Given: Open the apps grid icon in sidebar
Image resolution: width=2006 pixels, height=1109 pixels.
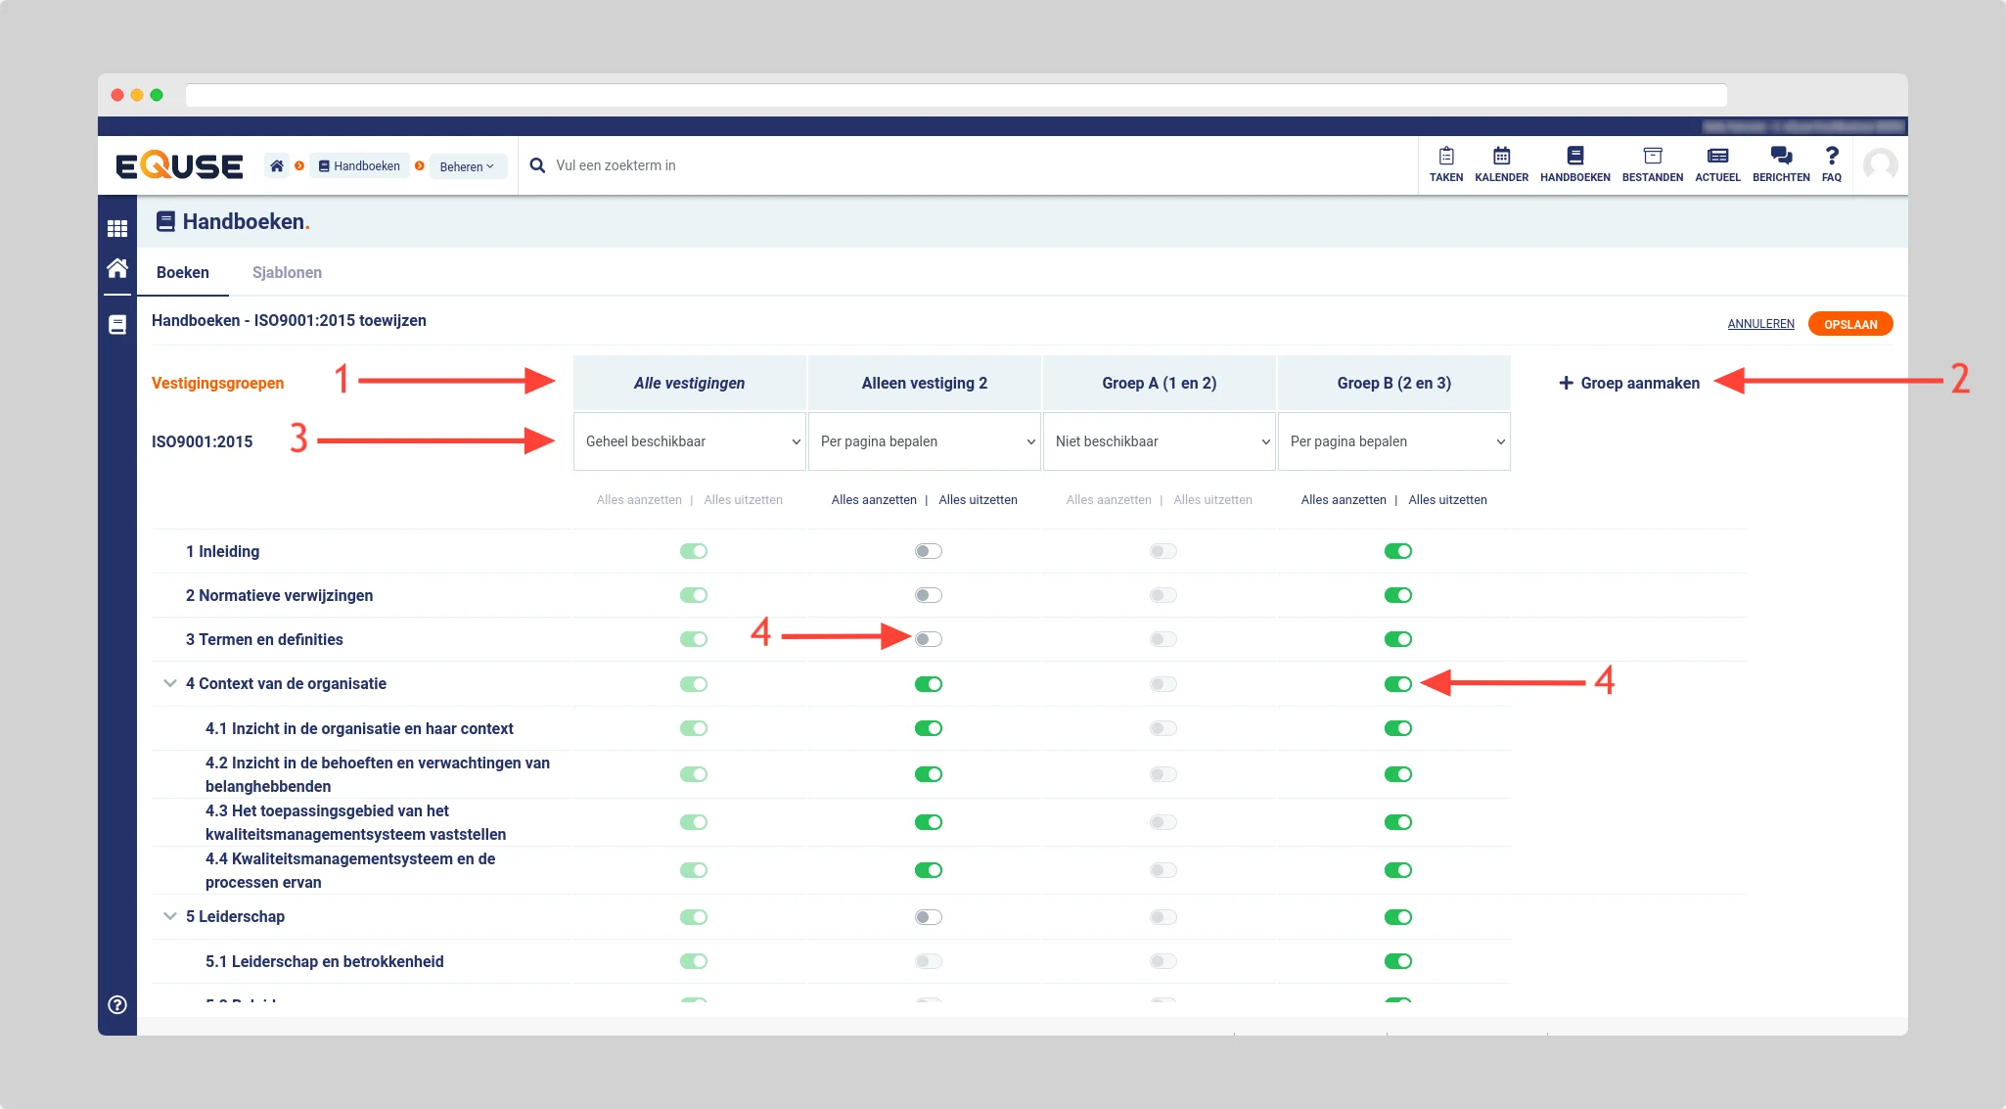Looking at the screenshot, I should [x=117, y=228].
